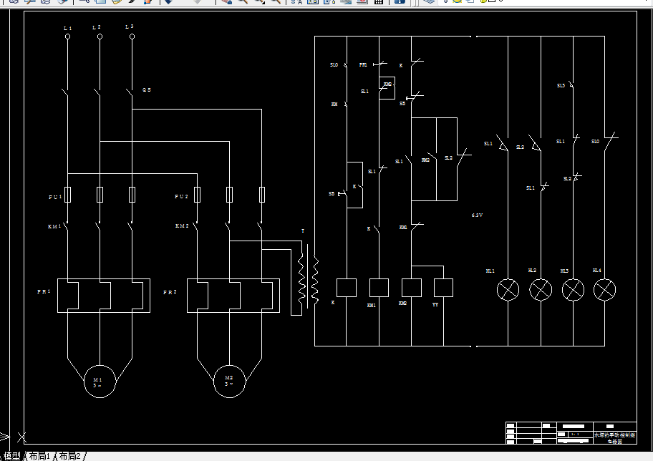The width and height of the screenshot is (653, 461).
Task: Click the title block drawing name text
Action: pyautogui.click(x=614, y=438)
